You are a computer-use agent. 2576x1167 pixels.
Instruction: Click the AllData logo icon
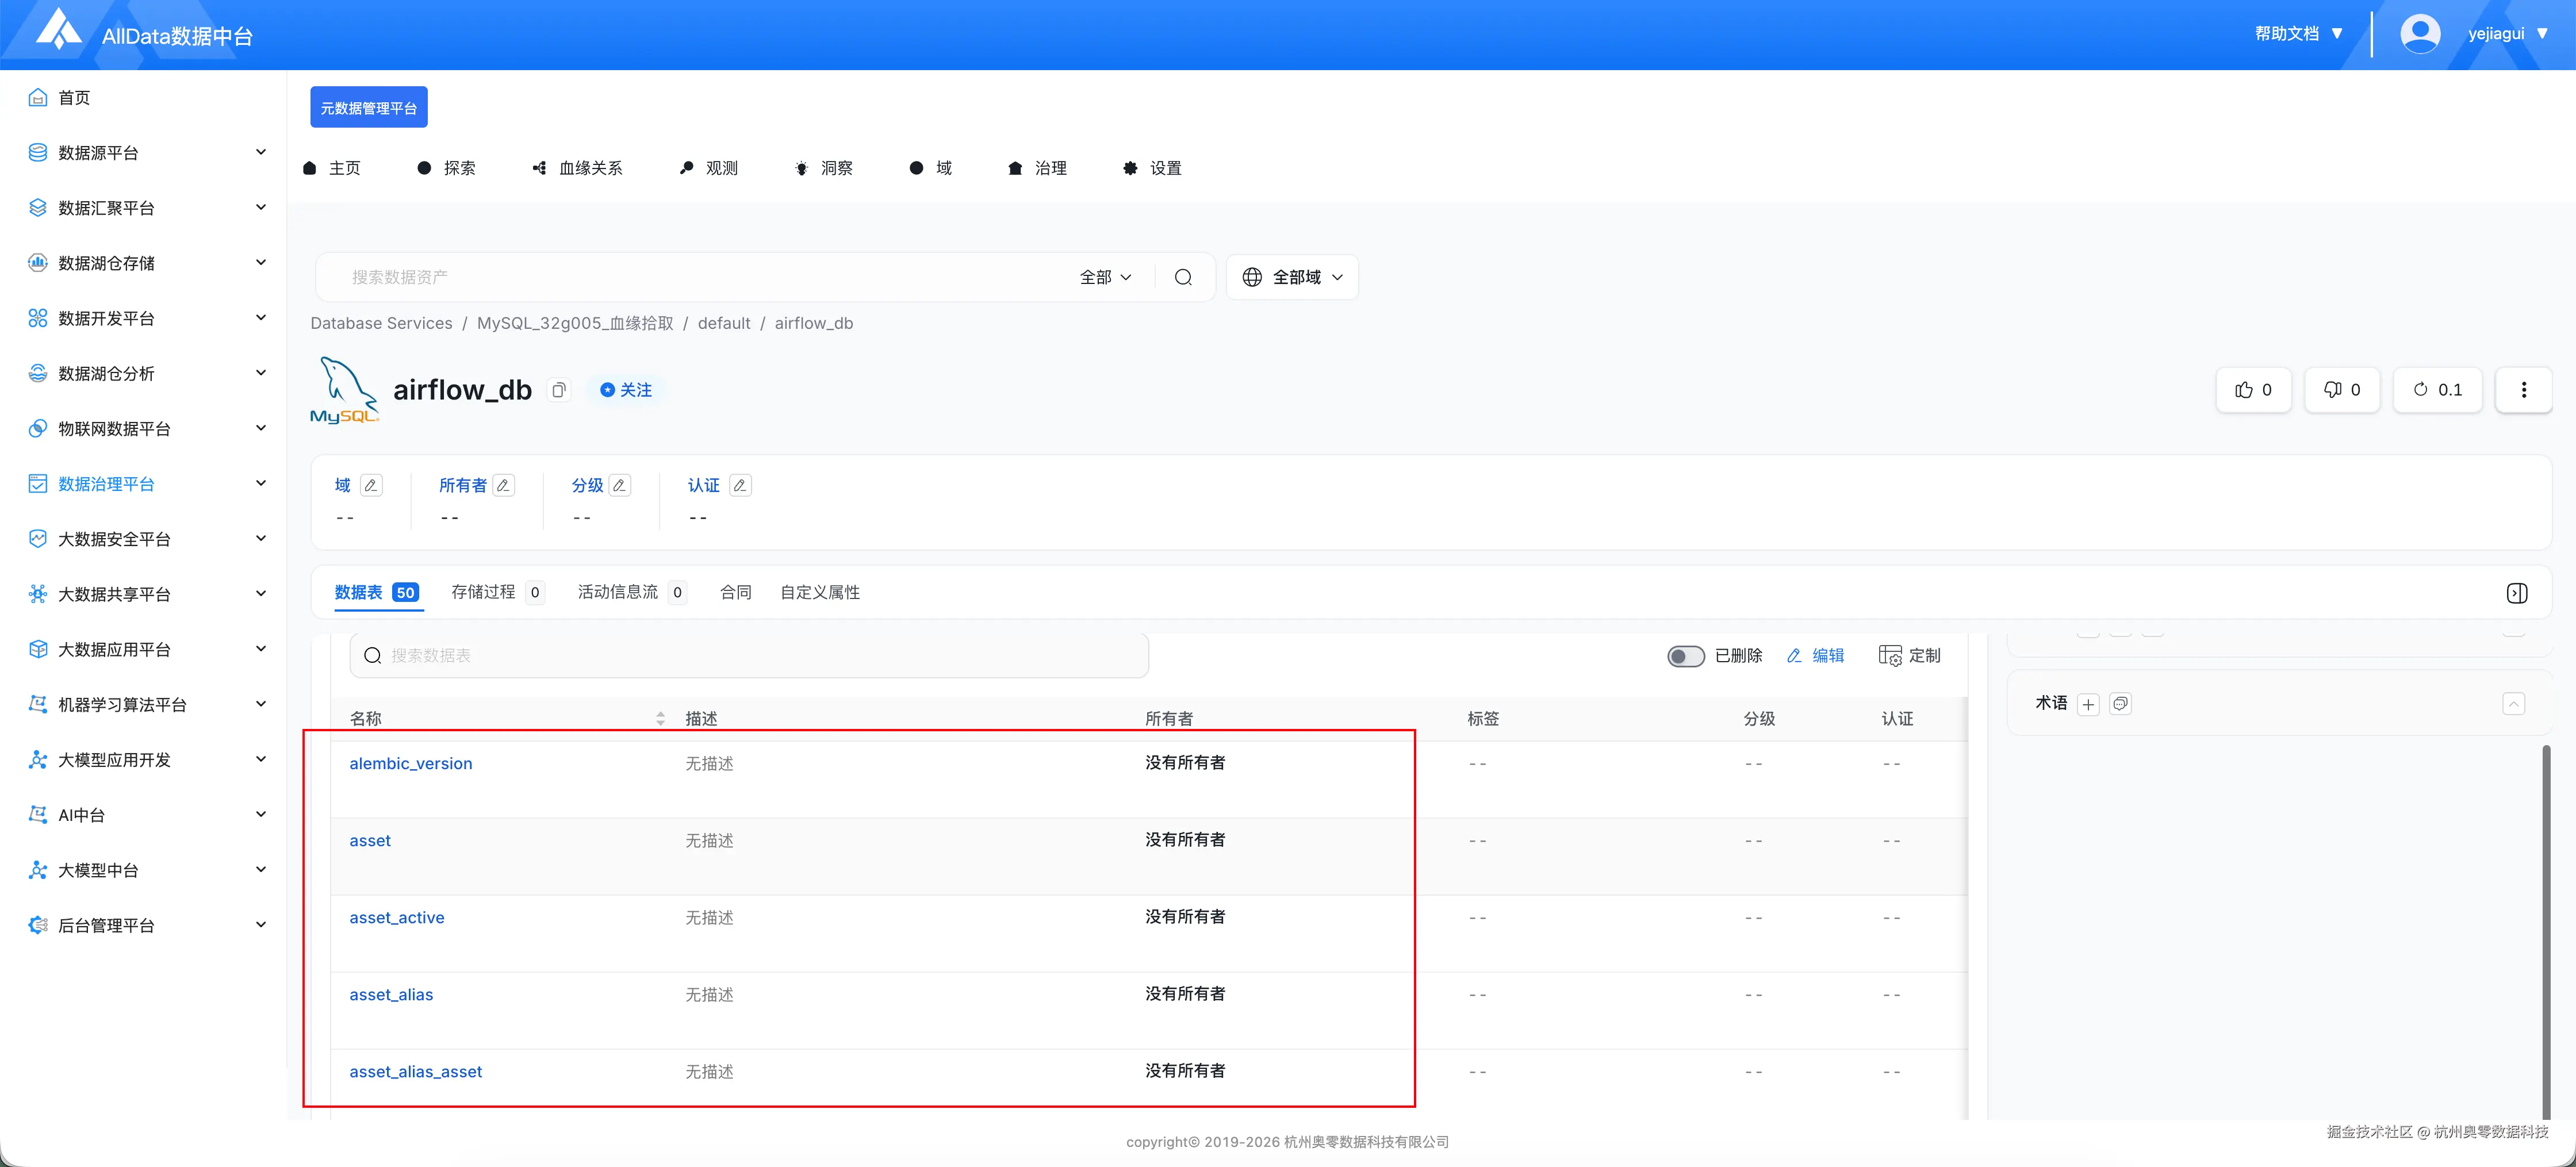point(59,30)
